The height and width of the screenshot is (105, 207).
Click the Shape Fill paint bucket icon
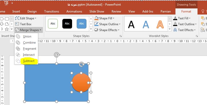pos(96,18)
